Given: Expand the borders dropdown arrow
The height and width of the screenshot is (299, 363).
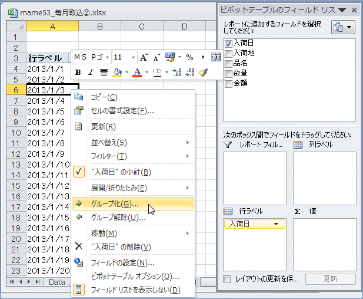Looking at the screenshot, I should tap(166, 73).
